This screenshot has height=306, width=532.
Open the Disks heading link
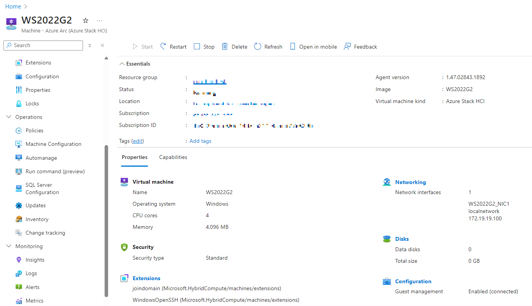click(x=402, y=239)
